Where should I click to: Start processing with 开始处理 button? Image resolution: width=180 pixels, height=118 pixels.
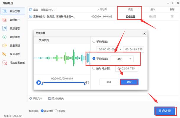tap(165, 111)
